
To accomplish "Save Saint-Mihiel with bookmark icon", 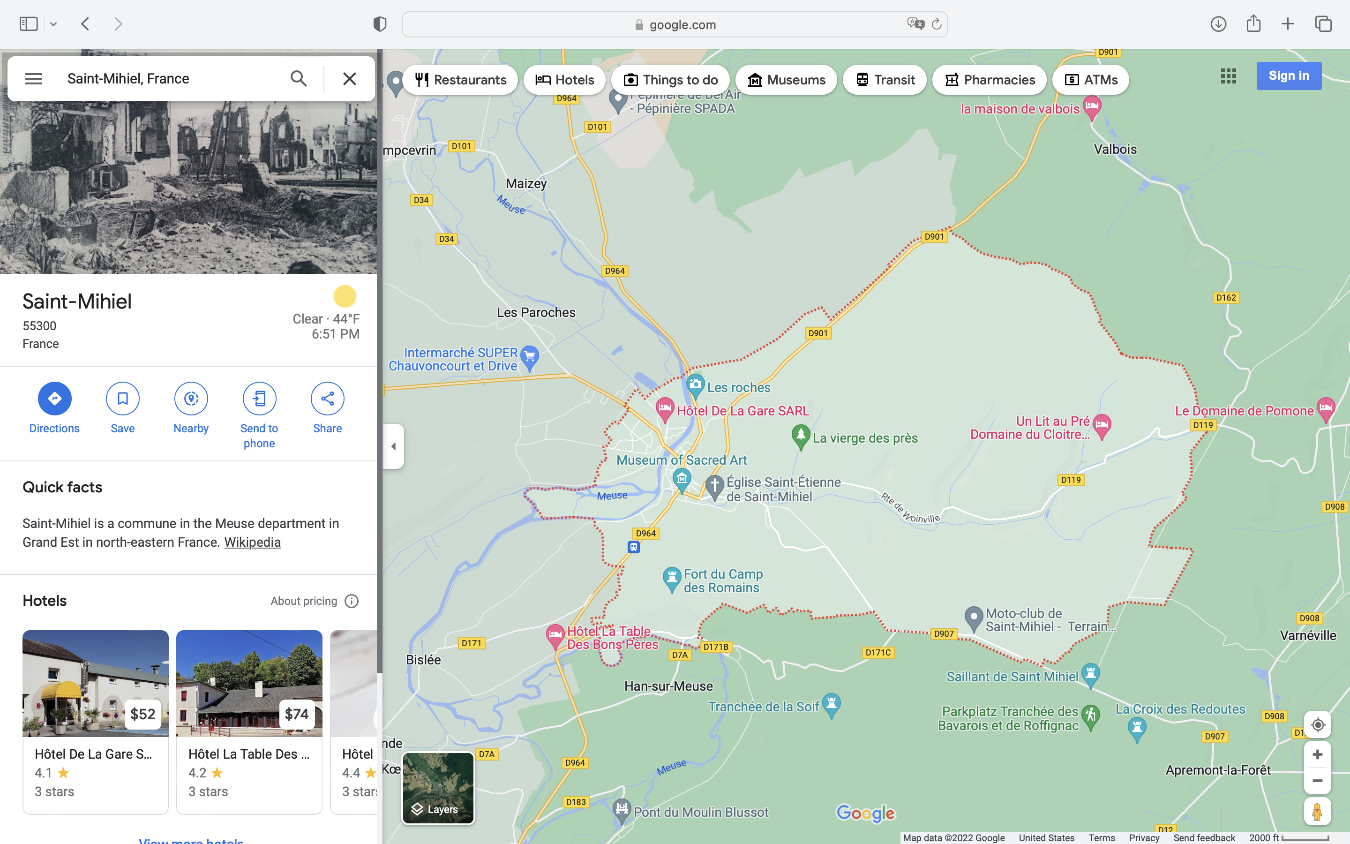I will point(123,399).
